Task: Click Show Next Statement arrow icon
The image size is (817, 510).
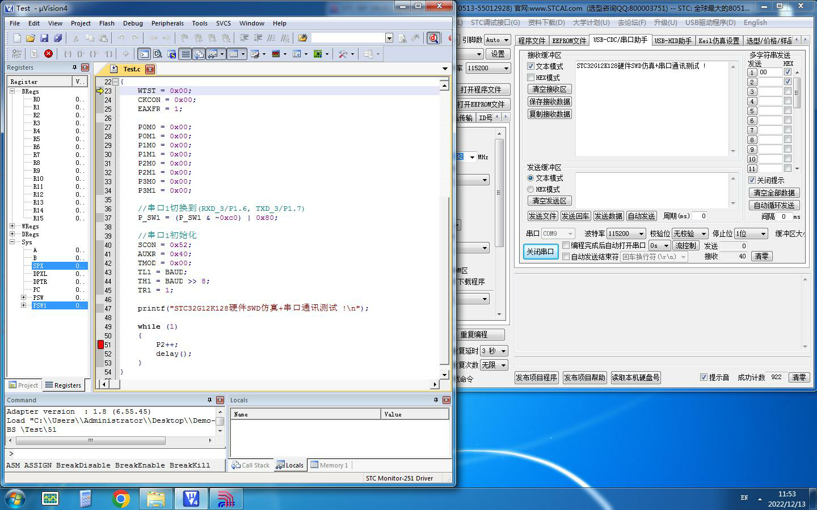Action: click(x=125, y=54)
